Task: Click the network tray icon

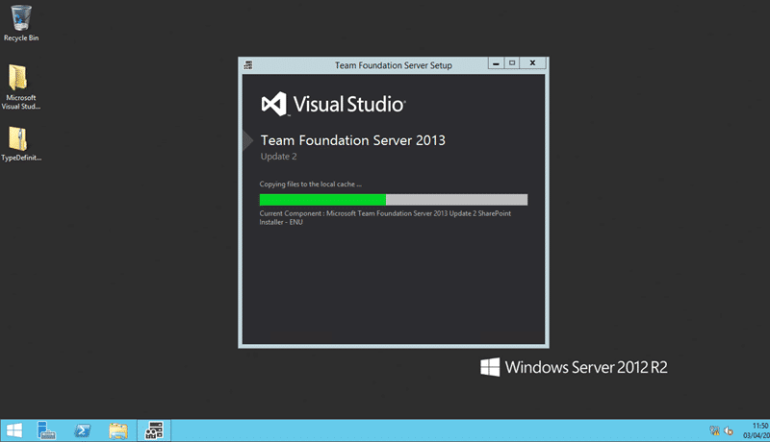Action: 714,430
